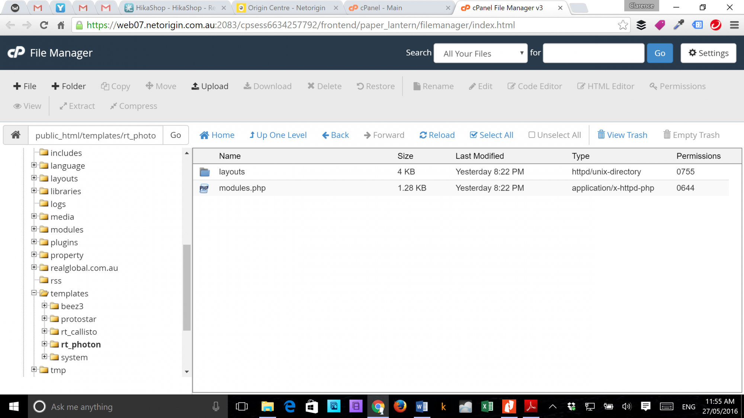This screenshot has height=418, width=744.
Task: Bookmark page with the star icon
Action: click(623, 25)
